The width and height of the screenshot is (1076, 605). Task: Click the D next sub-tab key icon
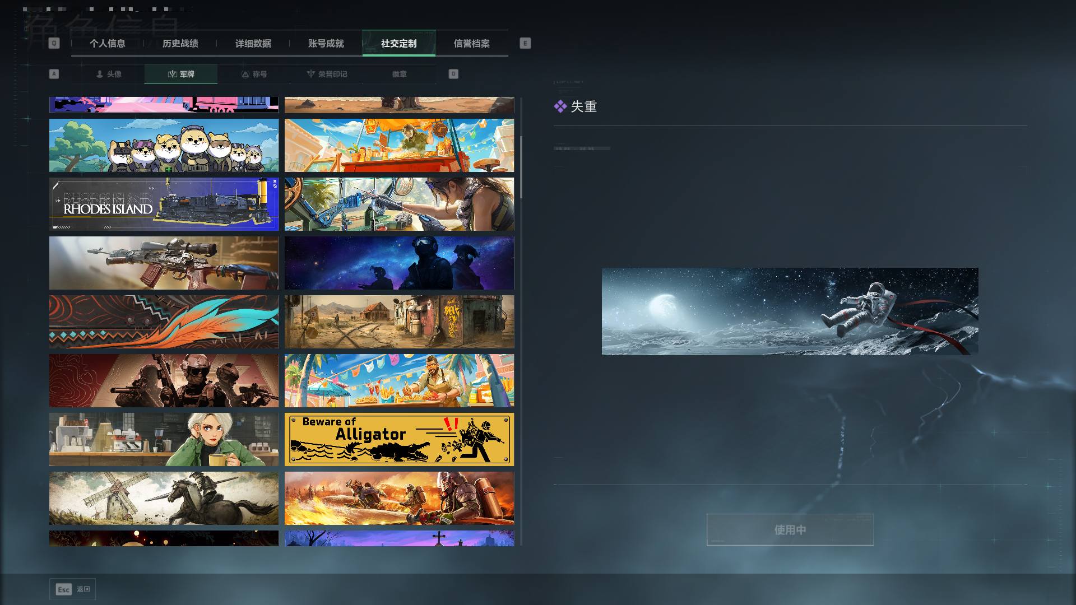(x=453, y=74)
